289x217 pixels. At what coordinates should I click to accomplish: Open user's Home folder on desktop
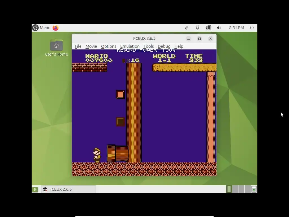pyautogui.click(x=56, y=47)
